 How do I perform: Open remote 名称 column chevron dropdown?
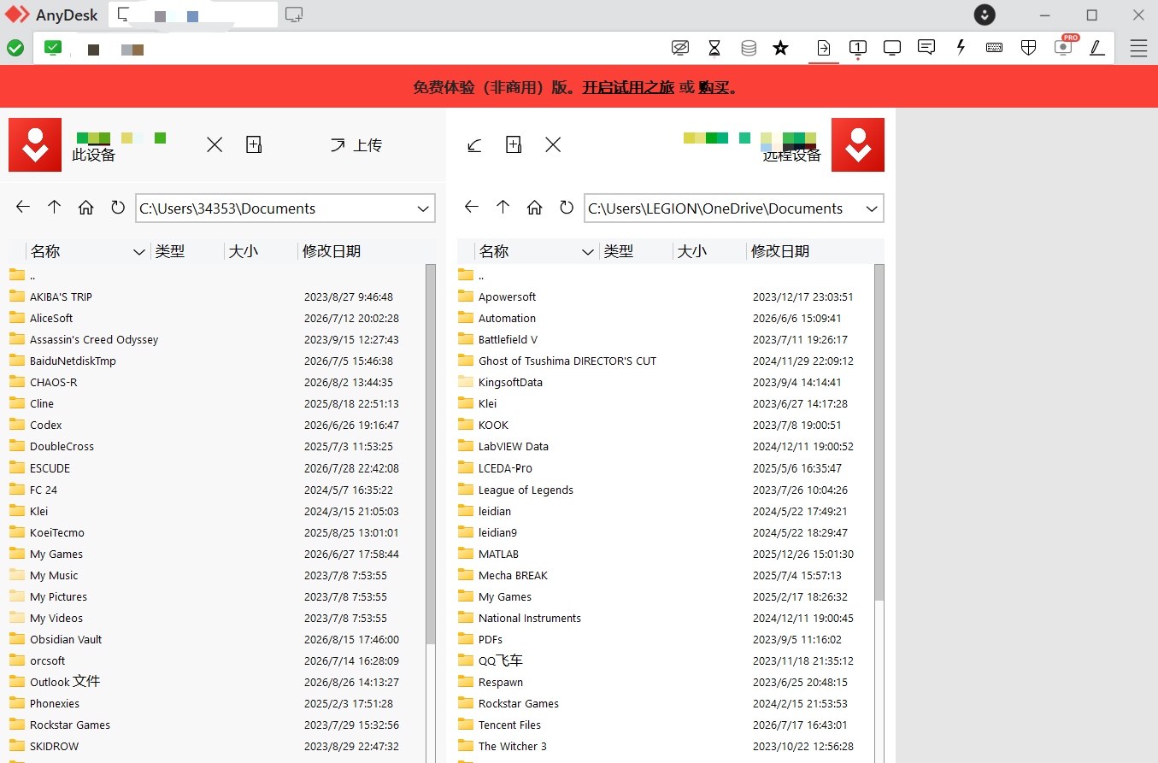pyautogui.click(x=588, y=251)
